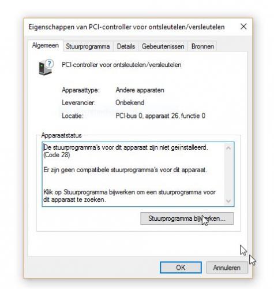Click the status box scroll-down arrow
Image resolution: width=274 pixels, height=289 pixels.
(228, 201)
